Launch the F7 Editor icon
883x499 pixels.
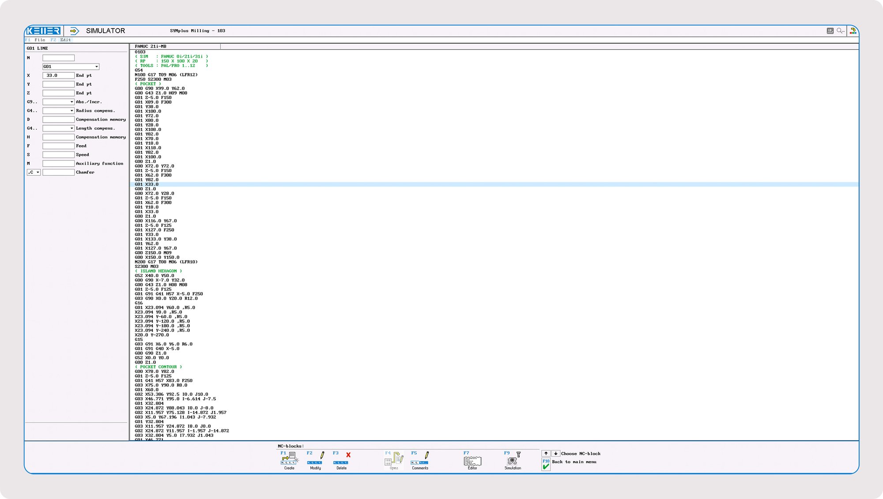click(x=472, y=459)
